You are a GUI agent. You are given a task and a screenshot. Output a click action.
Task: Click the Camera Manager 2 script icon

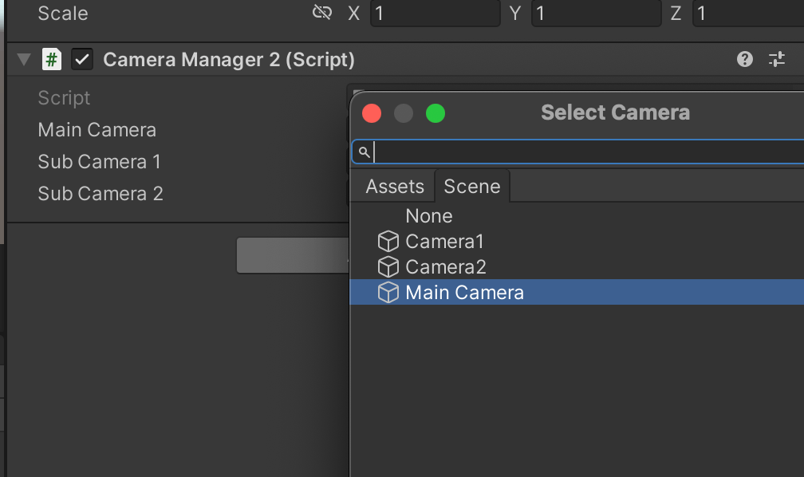click(52, 60)
